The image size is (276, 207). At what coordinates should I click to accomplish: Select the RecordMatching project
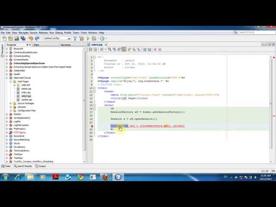click(x=22, y=140)
